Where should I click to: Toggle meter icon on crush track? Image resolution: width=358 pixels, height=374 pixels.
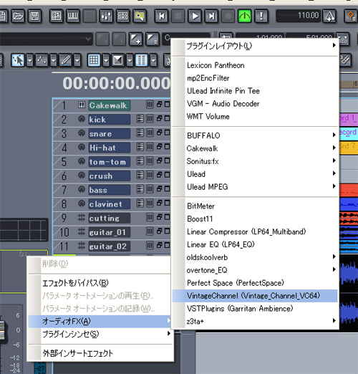point(150,175)
